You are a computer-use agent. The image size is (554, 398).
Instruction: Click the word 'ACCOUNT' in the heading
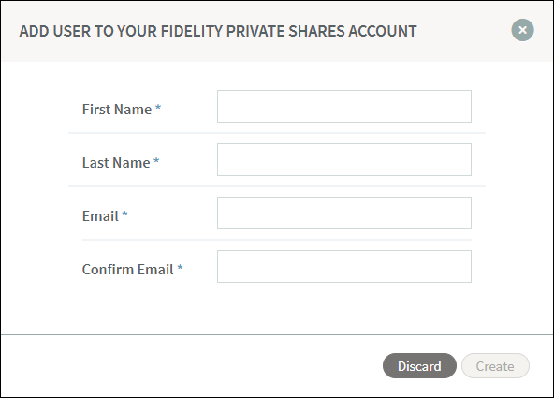(x=383, y=31)
